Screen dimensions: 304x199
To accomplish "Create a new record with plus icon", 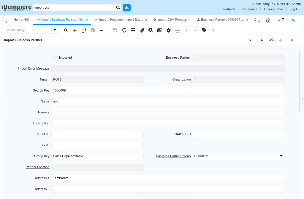I will click(75, 31).
